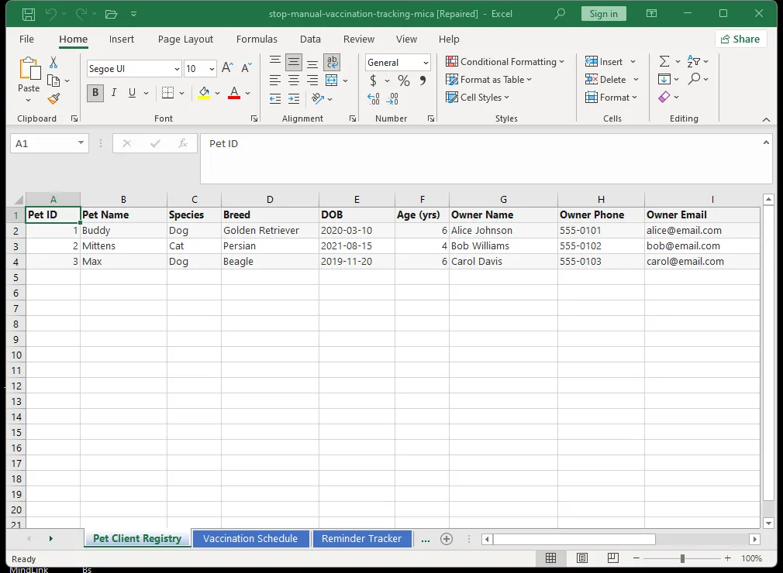This screenshot has height=573, width=783.
Task: Click the Search magnifier in title bar
Action: pyautogui.click(x=560, y=13)
